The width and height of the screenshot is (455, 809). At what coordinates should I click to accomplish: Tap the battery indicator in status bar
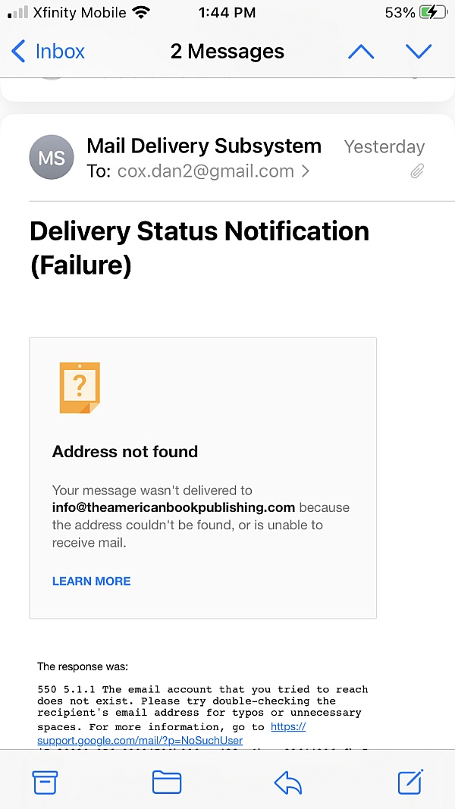pos(432,12)
